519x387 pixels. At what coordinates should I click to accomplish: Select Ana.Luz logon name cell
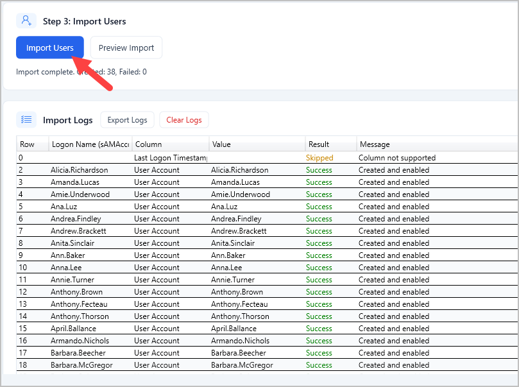coord(64,207)
